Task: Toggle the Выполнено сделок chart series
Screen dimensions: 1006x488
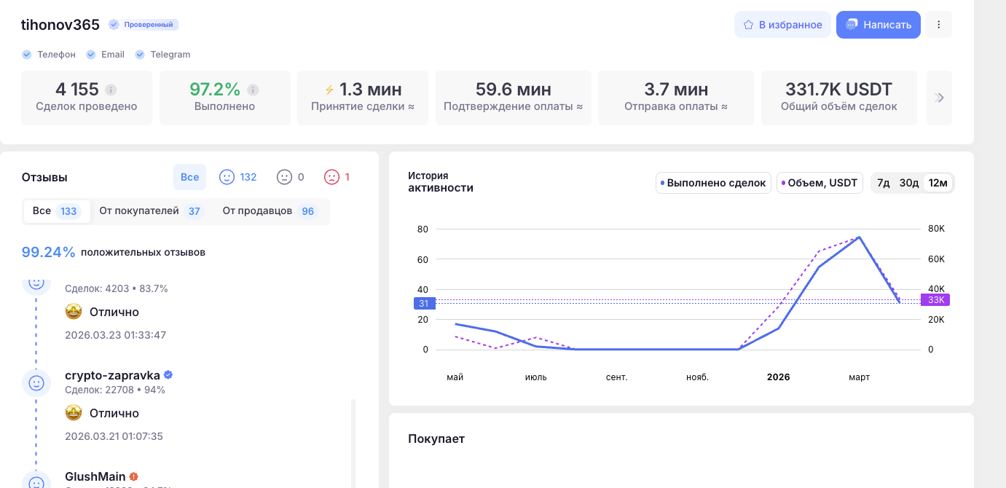Action: coord(713,183)
